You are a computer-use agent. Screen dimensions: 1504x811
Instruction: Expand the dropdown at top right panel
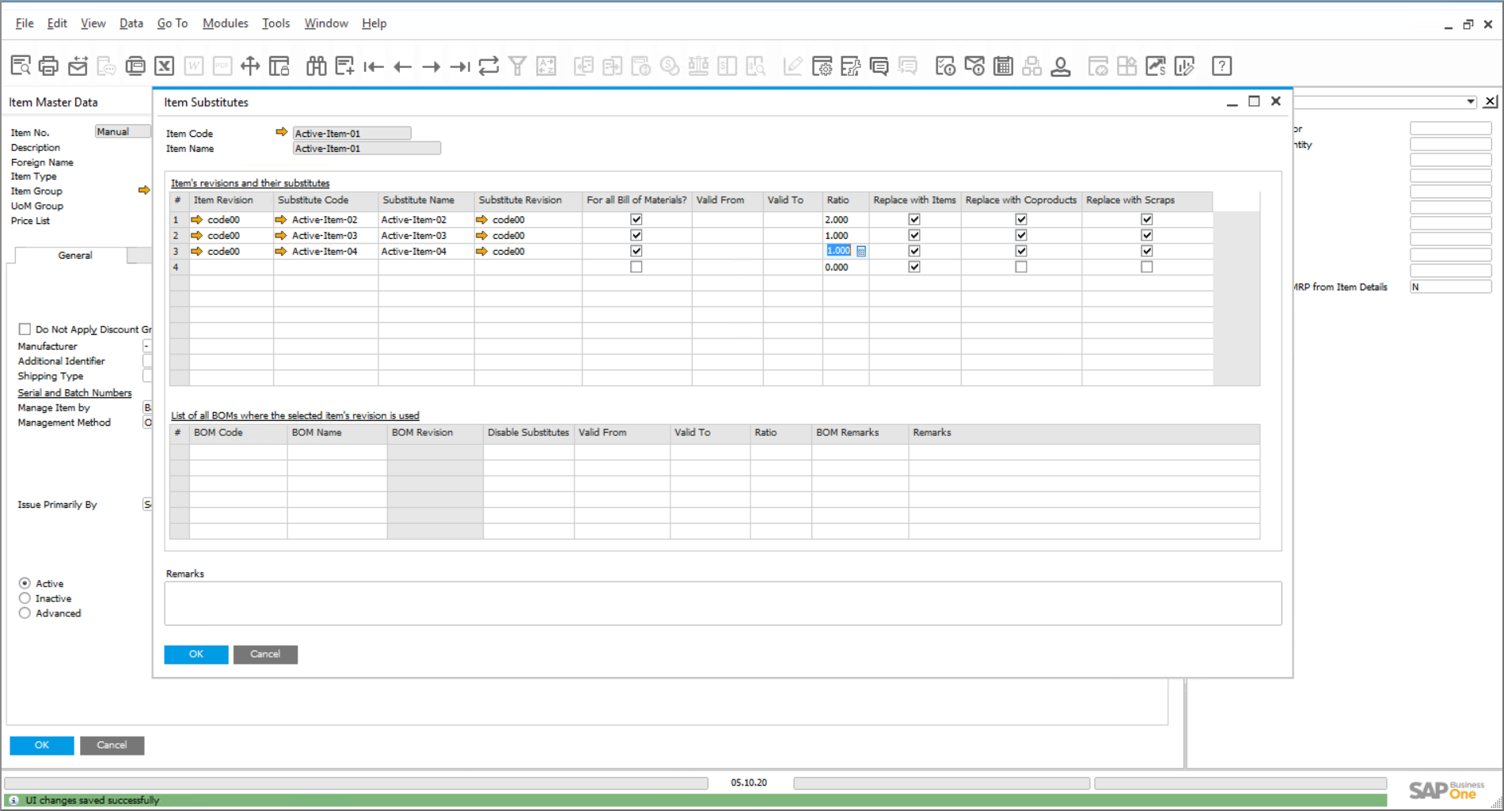point(1470,102)
